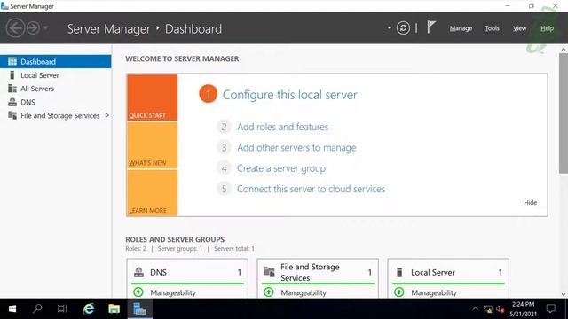Click Configure this local server link
Viewport: 568px width, 319px height.
click(289, 95)
